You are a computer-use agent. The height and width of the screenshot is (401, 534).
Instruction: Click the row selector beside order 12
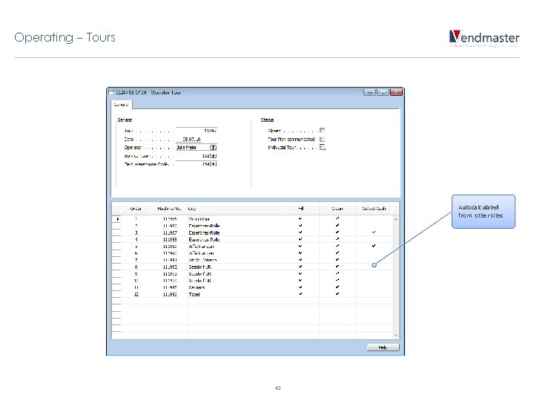(x=116, y=294)
